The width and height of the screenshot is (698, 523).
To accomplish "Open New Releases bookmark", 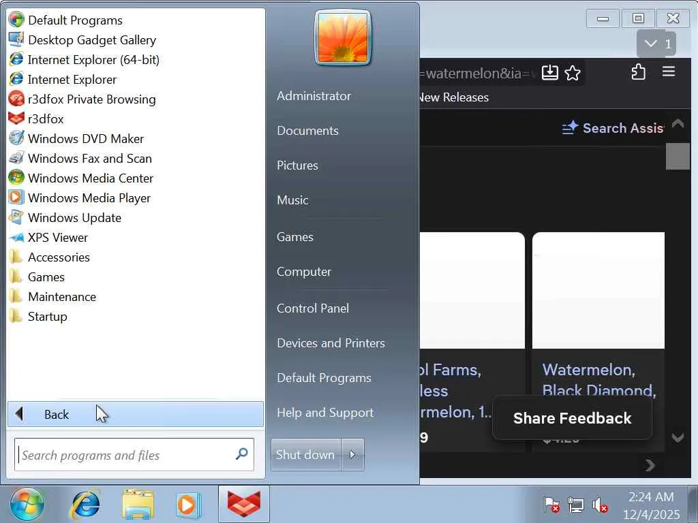I will click(x=454, y=97).
